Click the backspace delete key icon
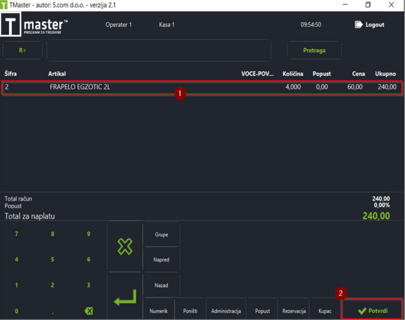Screen dimensions: 405x320 (x=88, y=311)
